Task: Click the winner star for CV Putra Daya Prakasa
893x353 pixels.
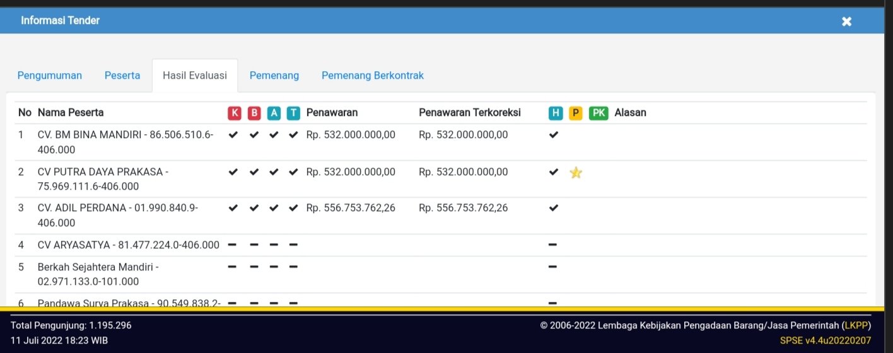Action: [x=575, y=172]
